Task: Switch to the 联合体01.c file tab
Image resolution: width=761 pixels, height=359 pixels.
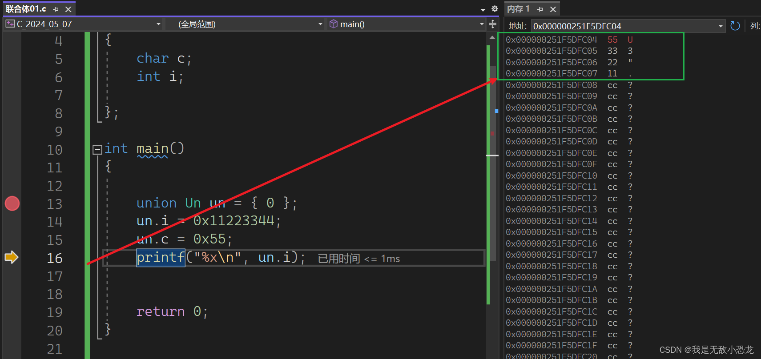Action: pos(26,9)
